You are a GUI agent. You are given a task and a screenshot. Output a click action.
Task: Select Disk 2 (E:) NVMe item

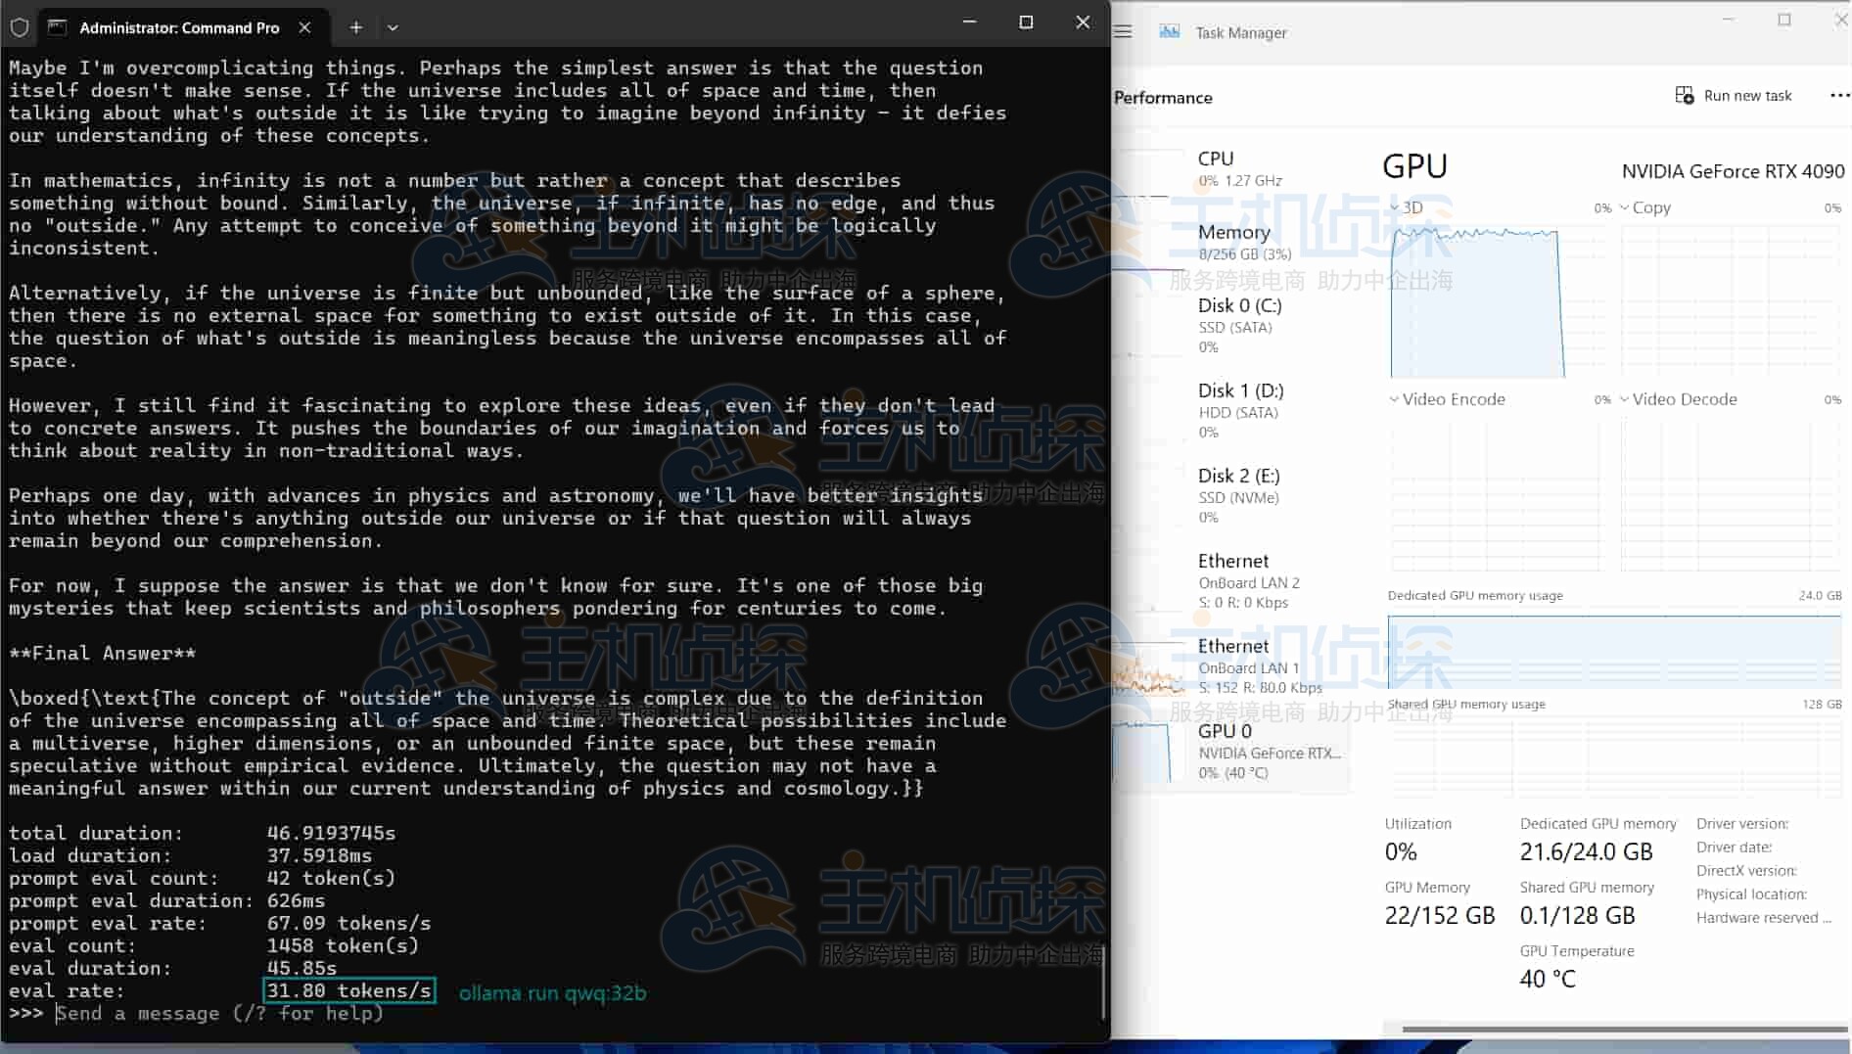(1238, 495)
